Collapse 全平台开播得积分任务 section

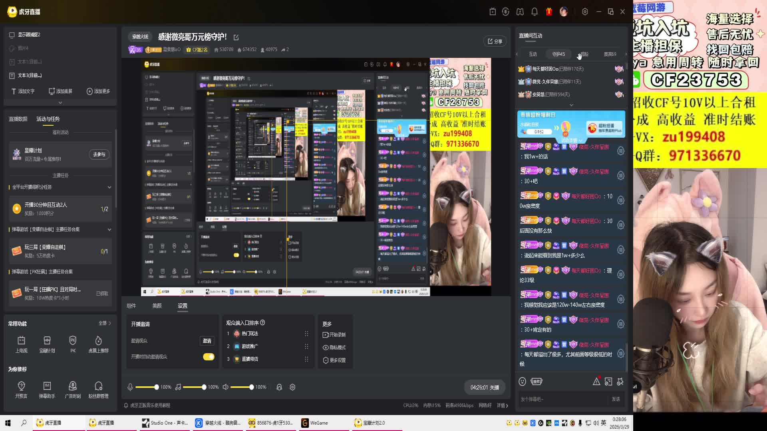(x=109, y=187)
